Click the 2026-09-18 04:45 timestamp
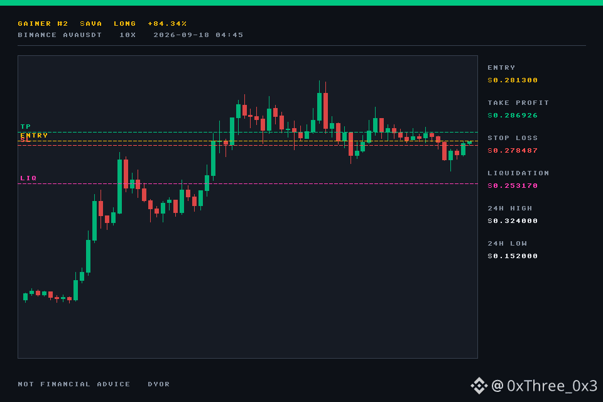Image resolution: width=603 pixels, height=402 pixels. (x=198, y=35)
